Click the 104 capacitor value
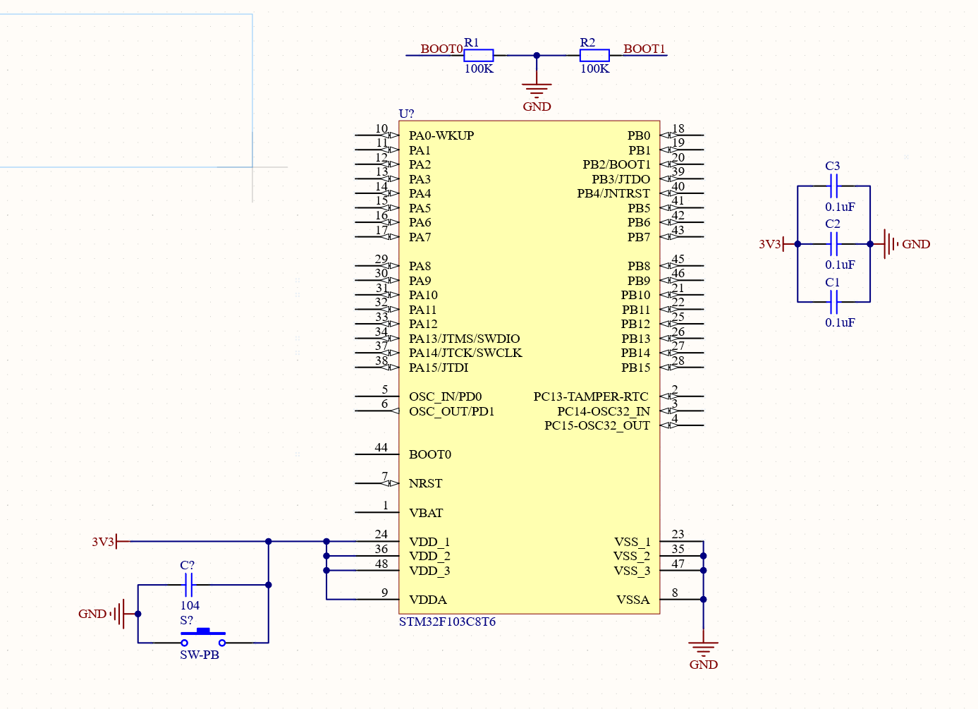The width and height of the screenshot is (978, 709). [190, 605]
